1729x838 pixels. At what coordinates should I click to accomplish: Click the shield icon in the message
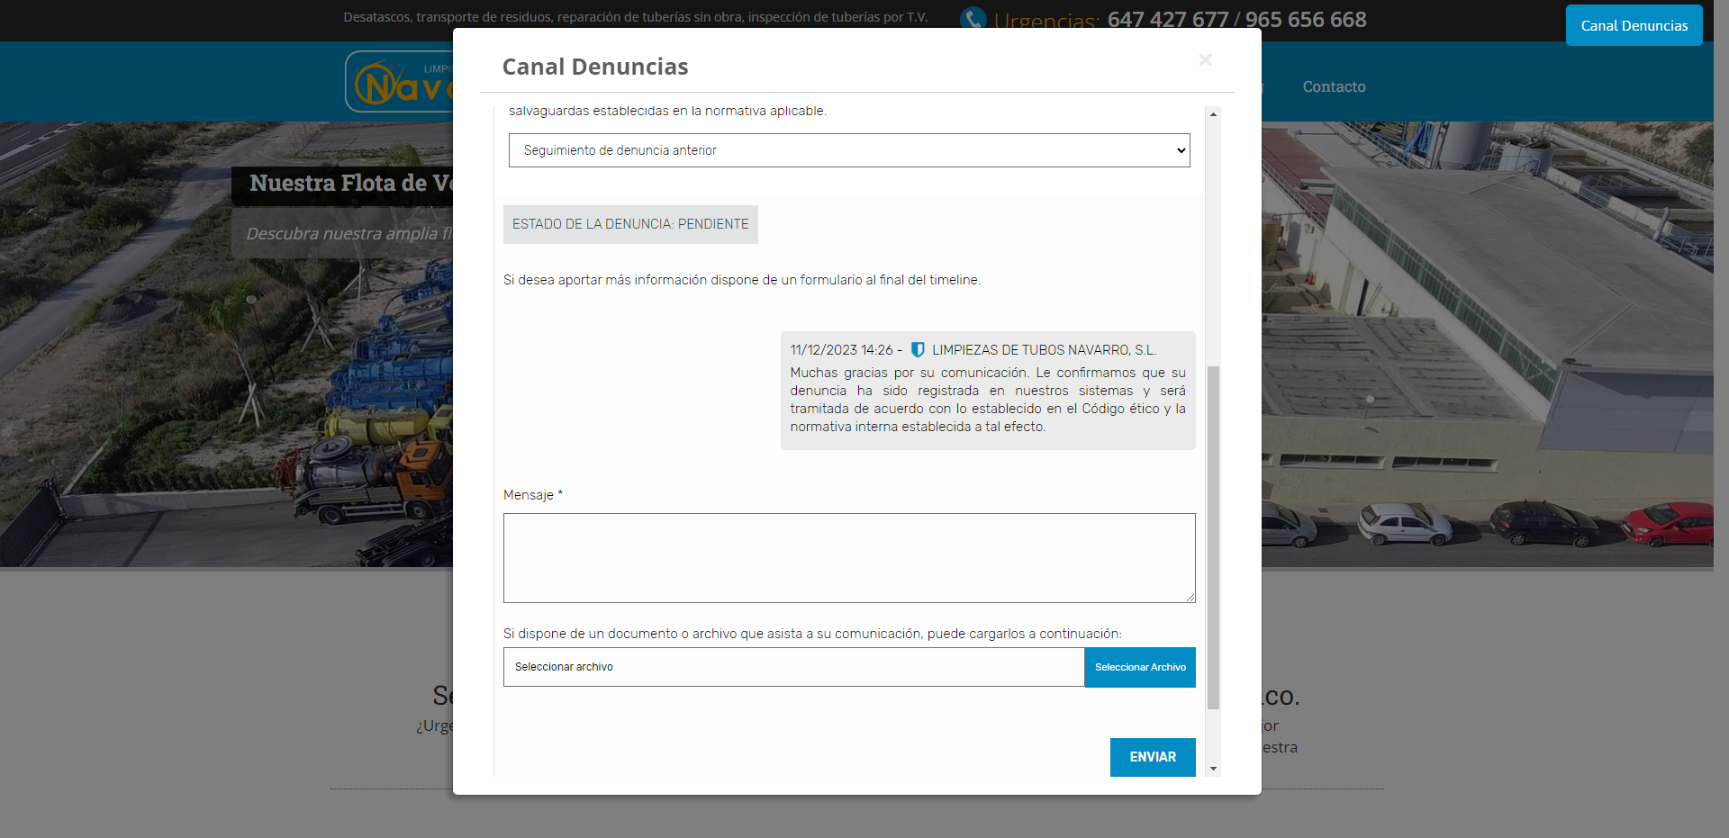pos(918,349)
